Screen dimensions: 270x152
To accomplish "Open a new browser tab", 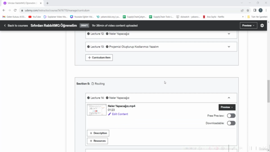I will [x=47, y=3].
